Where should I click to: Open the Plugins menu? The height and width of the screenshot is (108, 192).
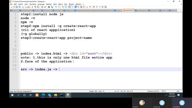click(71, 4)
